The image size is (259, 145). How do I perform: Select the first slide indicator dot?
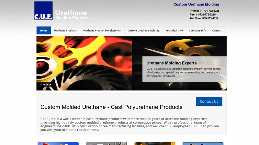pos(41,85)
